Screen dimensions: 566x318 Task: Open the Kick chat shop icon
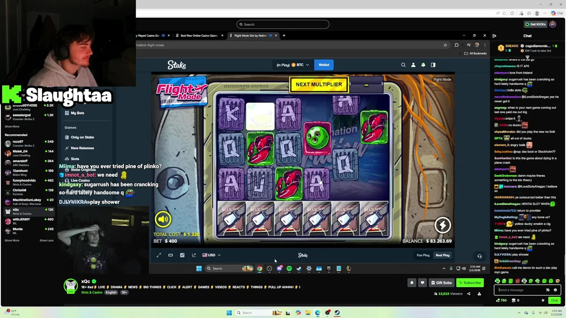point(513,300)
